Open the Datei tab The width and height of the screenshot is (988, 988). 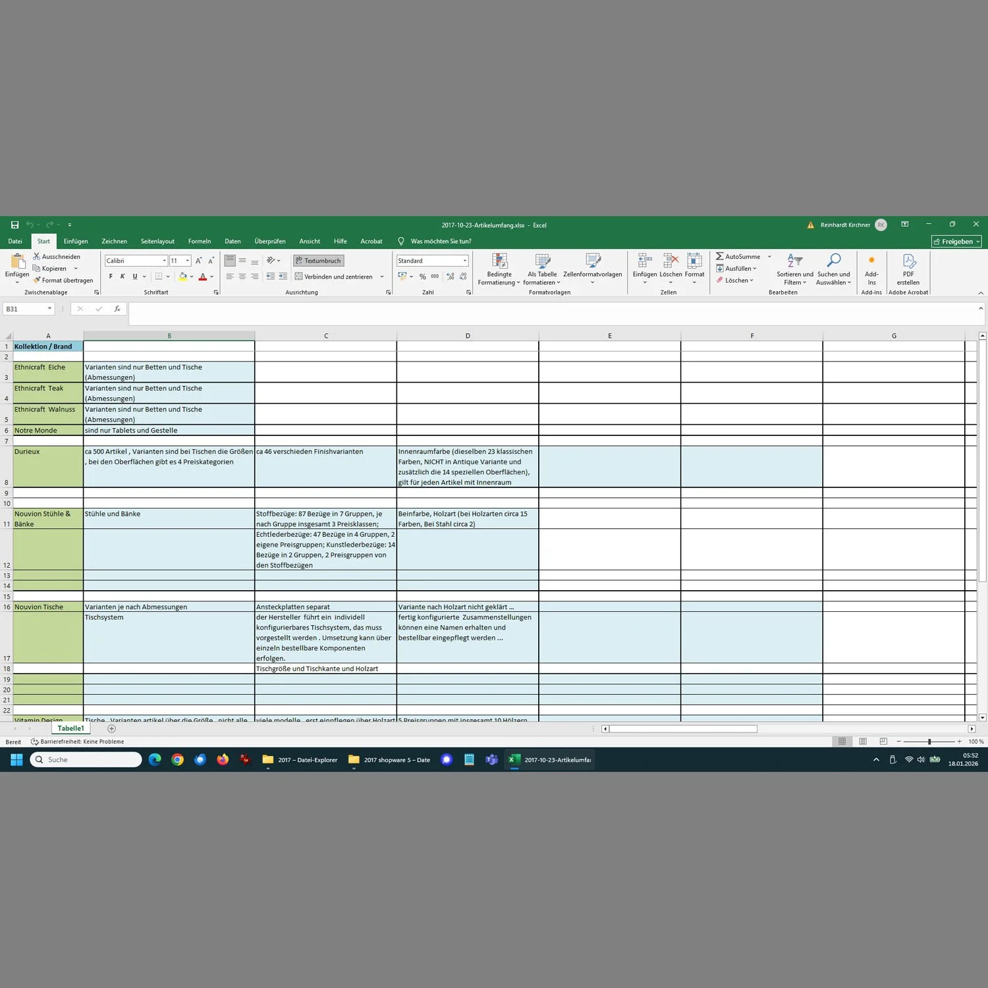point(15,241)
